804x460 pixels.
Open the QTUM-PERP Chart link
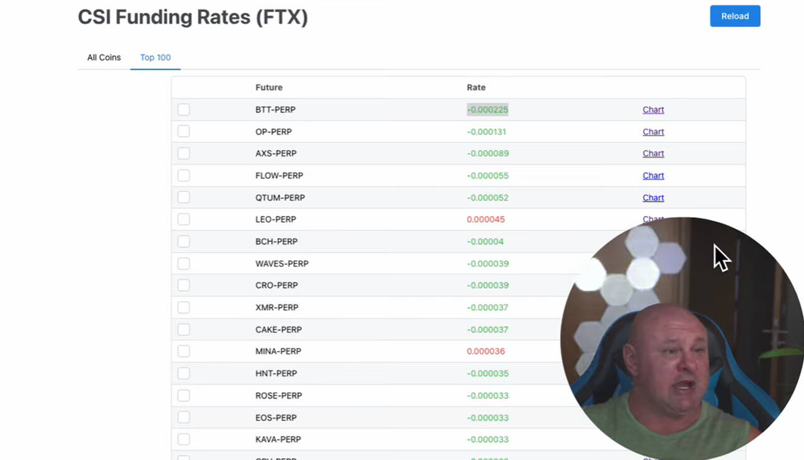[x=653, y=198]
